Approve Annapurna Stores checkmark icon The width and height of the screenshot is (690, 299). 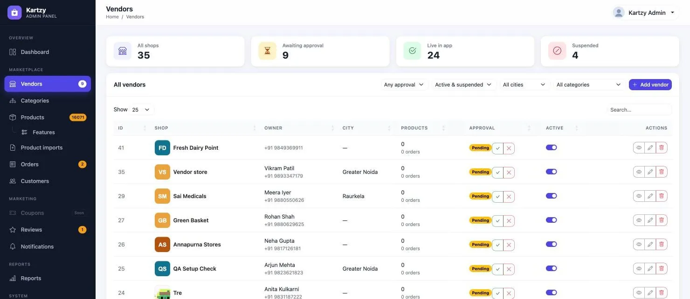pos(497,245)
